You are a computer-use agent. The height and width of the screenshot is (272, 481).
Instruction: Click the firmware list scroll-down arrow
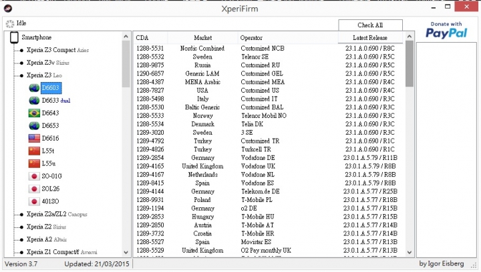point(410,253)
